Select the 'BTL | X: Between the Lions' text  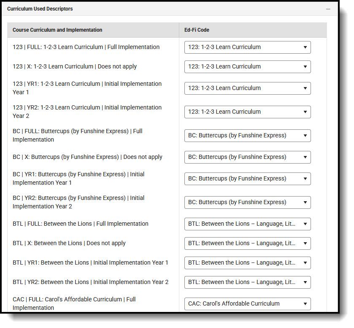(x=69, y=243)
